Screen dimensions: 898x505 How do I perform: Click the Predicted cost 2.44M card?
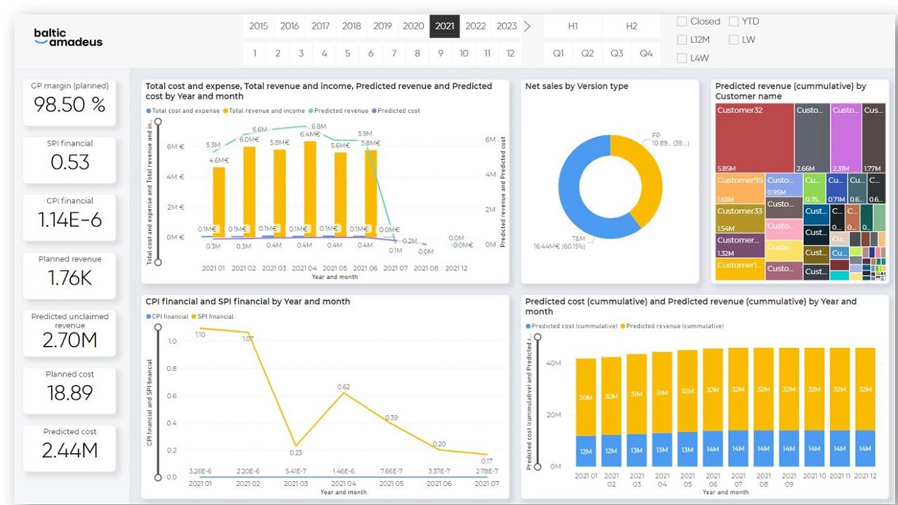click(x=69, y=448)
